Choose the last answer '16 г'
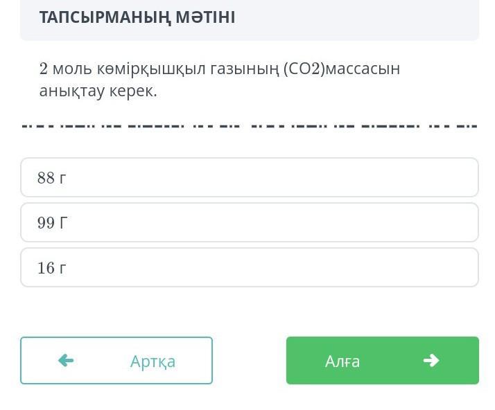495x410 pixels. click(52, 268)
